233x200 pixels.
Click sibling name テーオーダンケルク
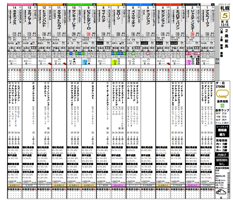click(107, 95)
